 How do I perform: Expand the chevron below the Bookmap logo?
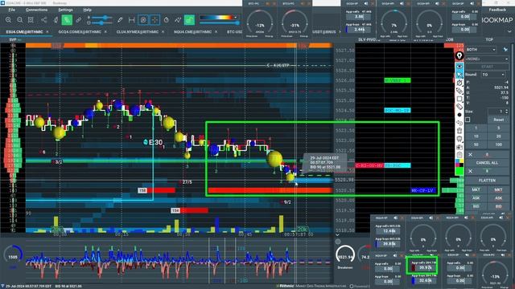click(509, 31)
